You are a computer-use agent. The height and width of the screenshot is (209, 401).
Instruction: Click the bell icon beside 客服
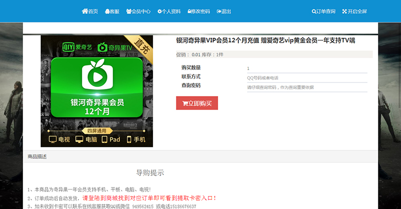click(107, 11)
